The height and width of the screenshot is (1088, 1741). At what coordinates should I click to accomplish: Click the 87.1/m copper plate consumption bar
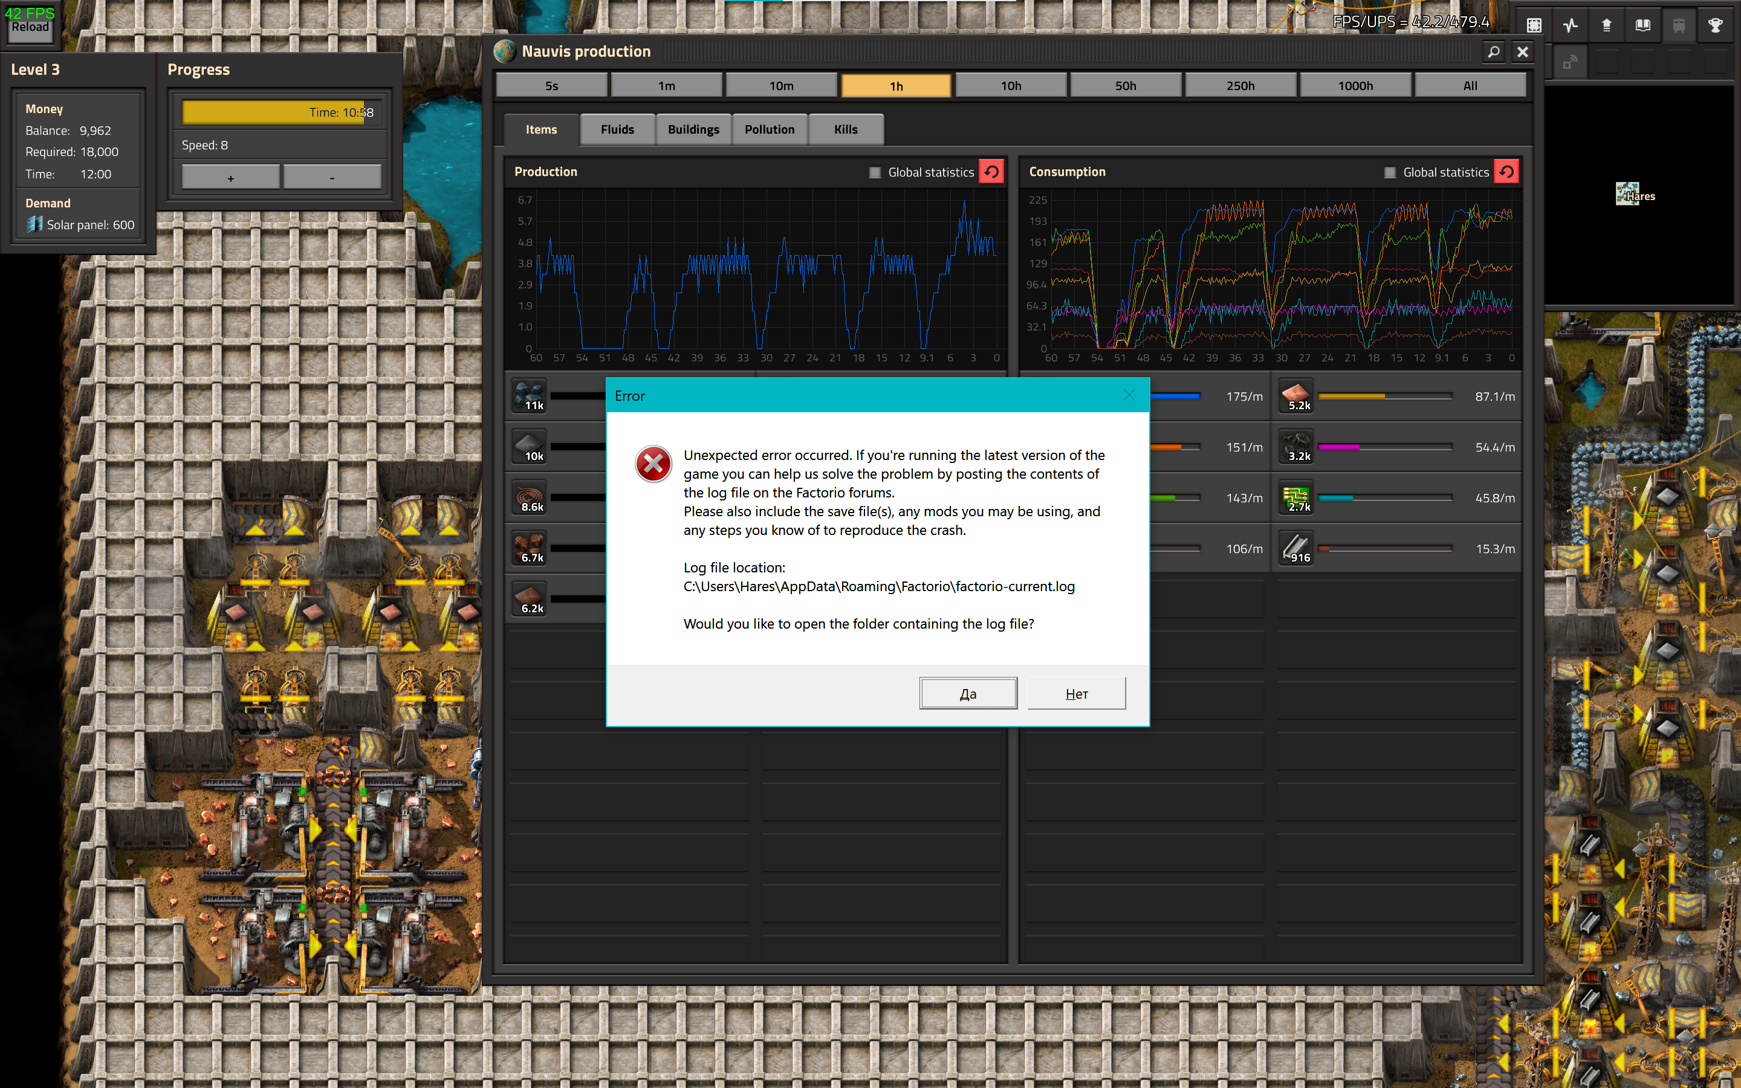pyautogui.click(x=1385, y=397)
